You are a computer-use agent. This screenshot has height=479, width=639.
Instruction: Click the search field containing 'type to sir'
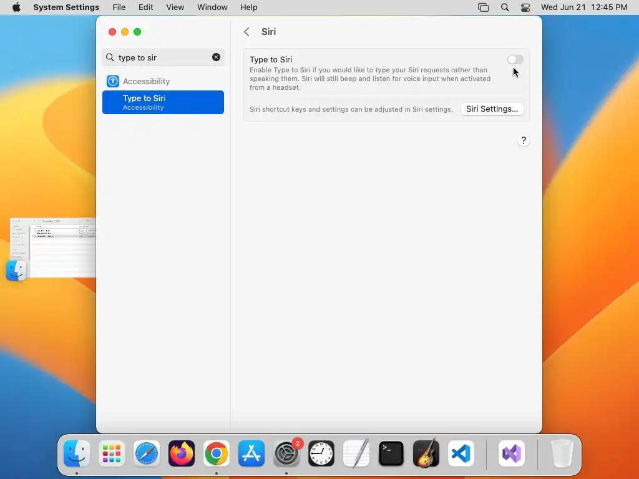pyautogui.click(x=163, y=57)
